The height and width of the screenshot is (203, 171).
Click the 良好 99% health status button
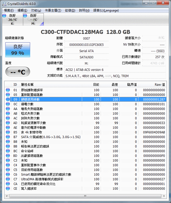tap(18, 50)
